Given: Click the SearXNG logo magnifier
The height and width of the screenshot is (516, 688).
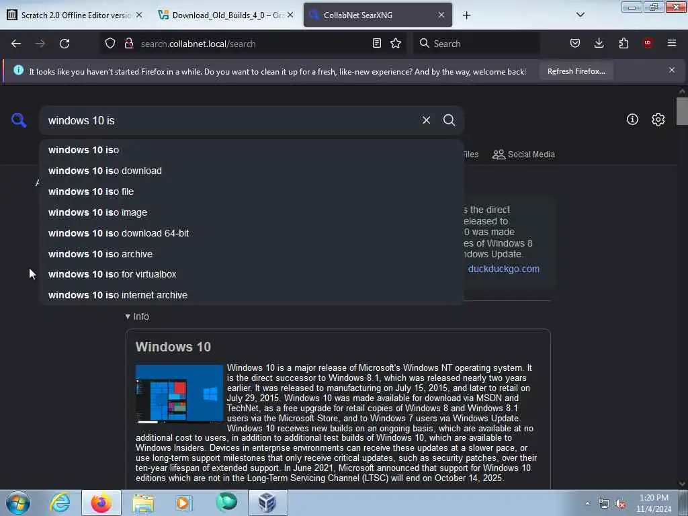Looking at the screenshot, I should (19, 120).
